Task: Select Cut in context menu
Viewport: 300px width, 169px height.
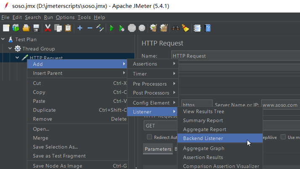Action: [77, 83]
